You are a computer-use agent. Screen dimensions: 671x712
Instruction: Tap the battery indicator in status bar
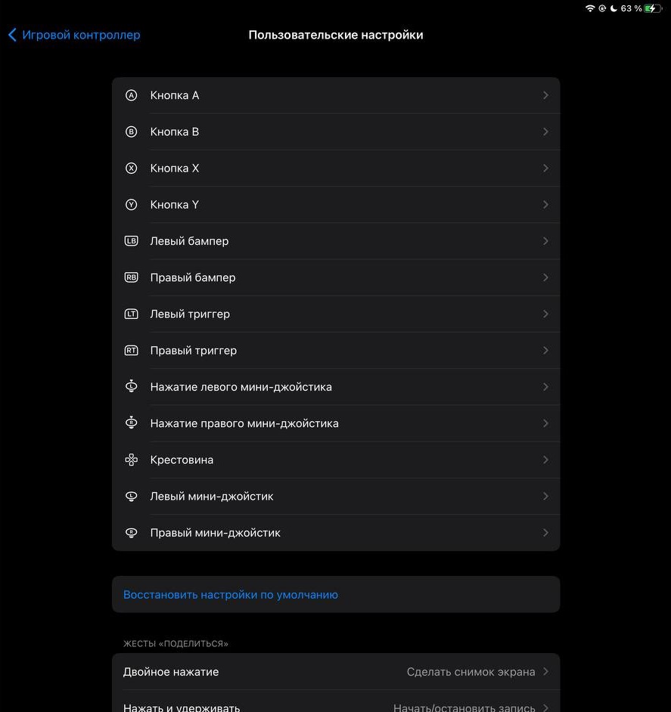653,8
